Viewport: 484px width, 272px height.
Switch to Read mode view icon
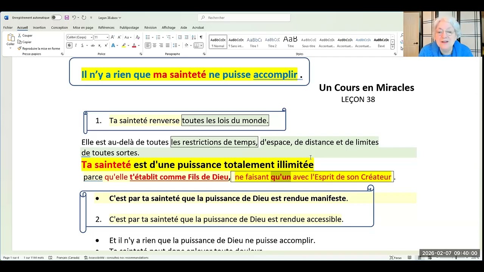click(x=410, y=258)
